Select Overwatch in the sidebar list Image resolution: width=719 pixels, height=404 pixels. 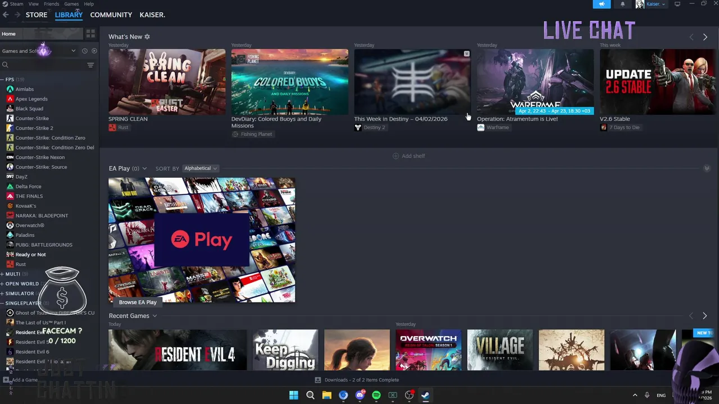tap(30, 225)
